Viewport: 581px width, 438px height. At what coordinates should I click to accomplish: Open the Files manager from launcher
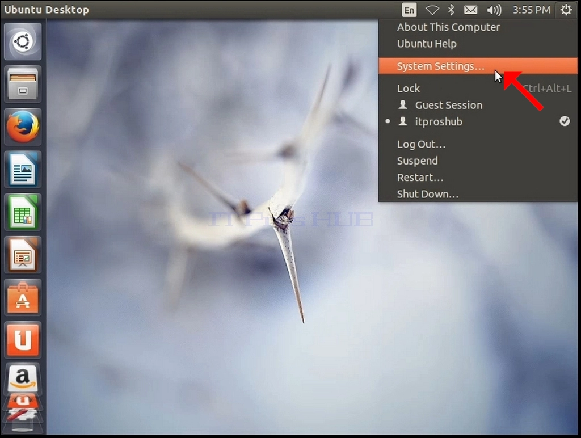point(23,84)
